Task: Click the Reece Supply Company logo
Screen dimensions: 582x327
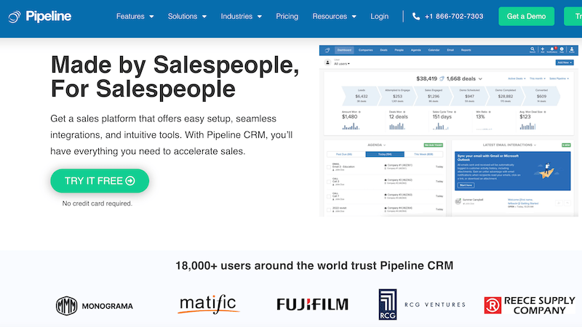Action: [530, 305]
